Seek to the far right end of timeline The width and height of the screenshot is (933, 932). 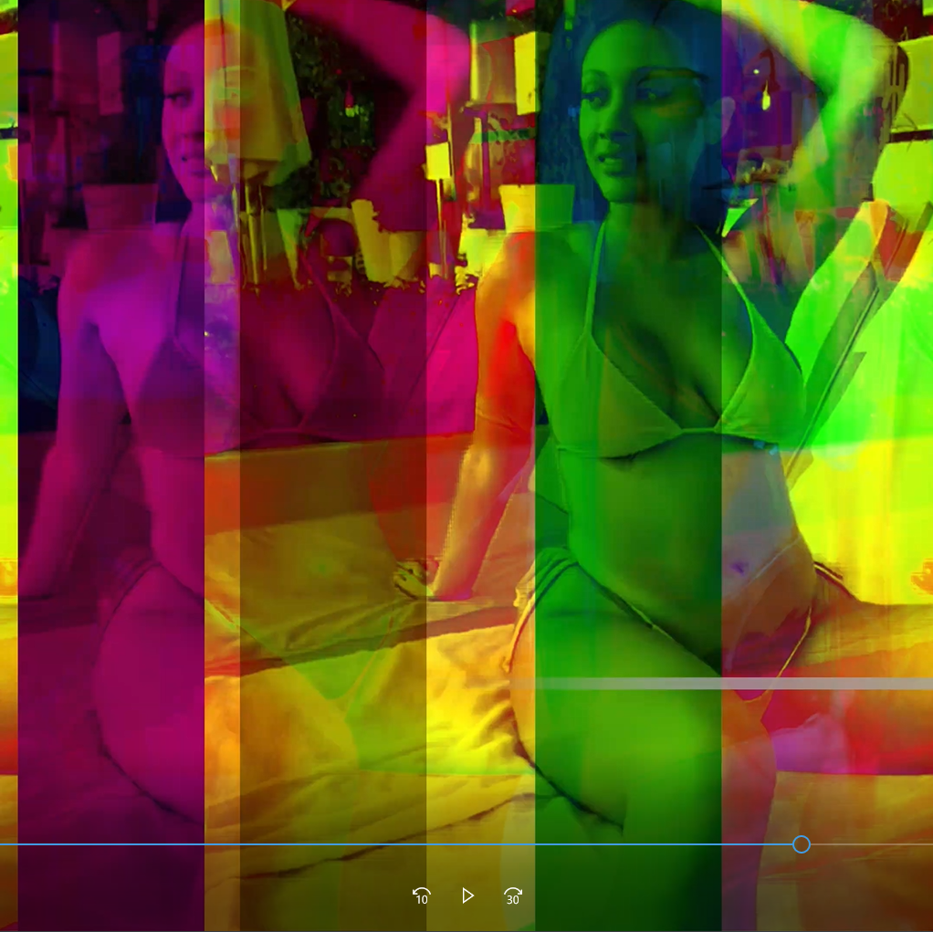click(928, 844)
